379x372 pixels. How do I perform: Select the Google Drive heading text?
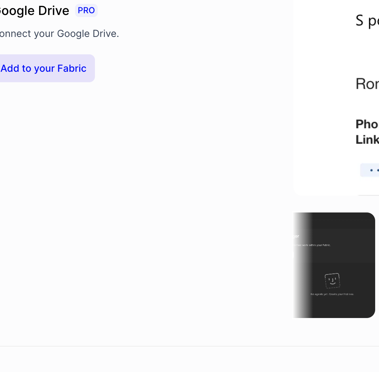[34, 11]
